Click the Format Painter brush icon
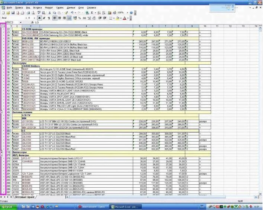The image size is (263, 210). [66, 13]
